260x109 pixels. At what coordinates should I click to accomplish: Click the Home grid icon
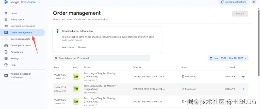6,13
